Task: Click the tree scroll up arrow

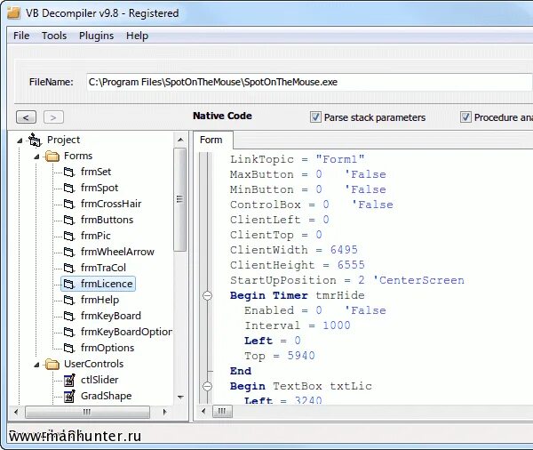Action: (180, 140)
